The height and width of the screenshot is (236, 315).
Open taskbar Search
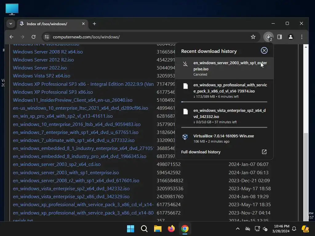[x=144, y=229]
